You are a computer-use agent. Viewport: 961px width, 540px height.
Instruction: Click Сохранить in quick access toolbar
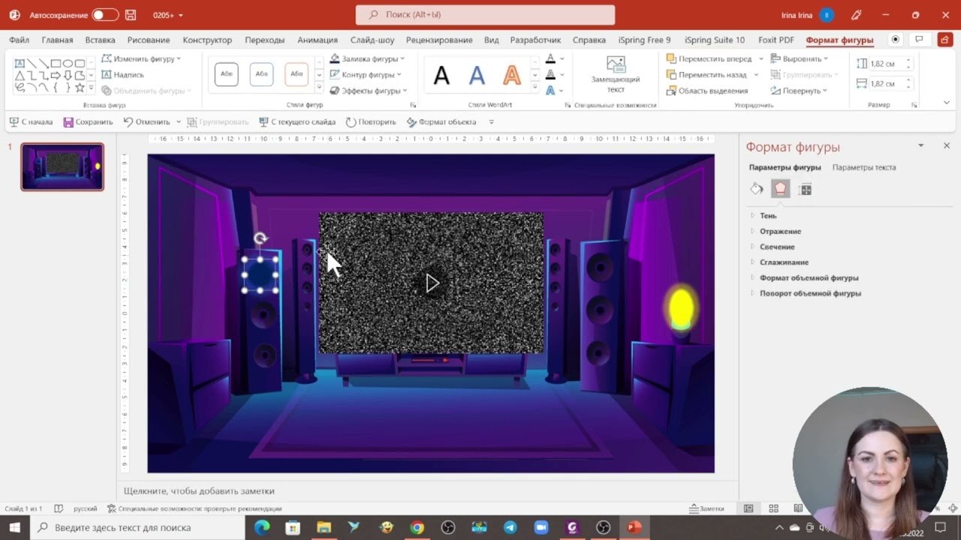pos(88,121)
